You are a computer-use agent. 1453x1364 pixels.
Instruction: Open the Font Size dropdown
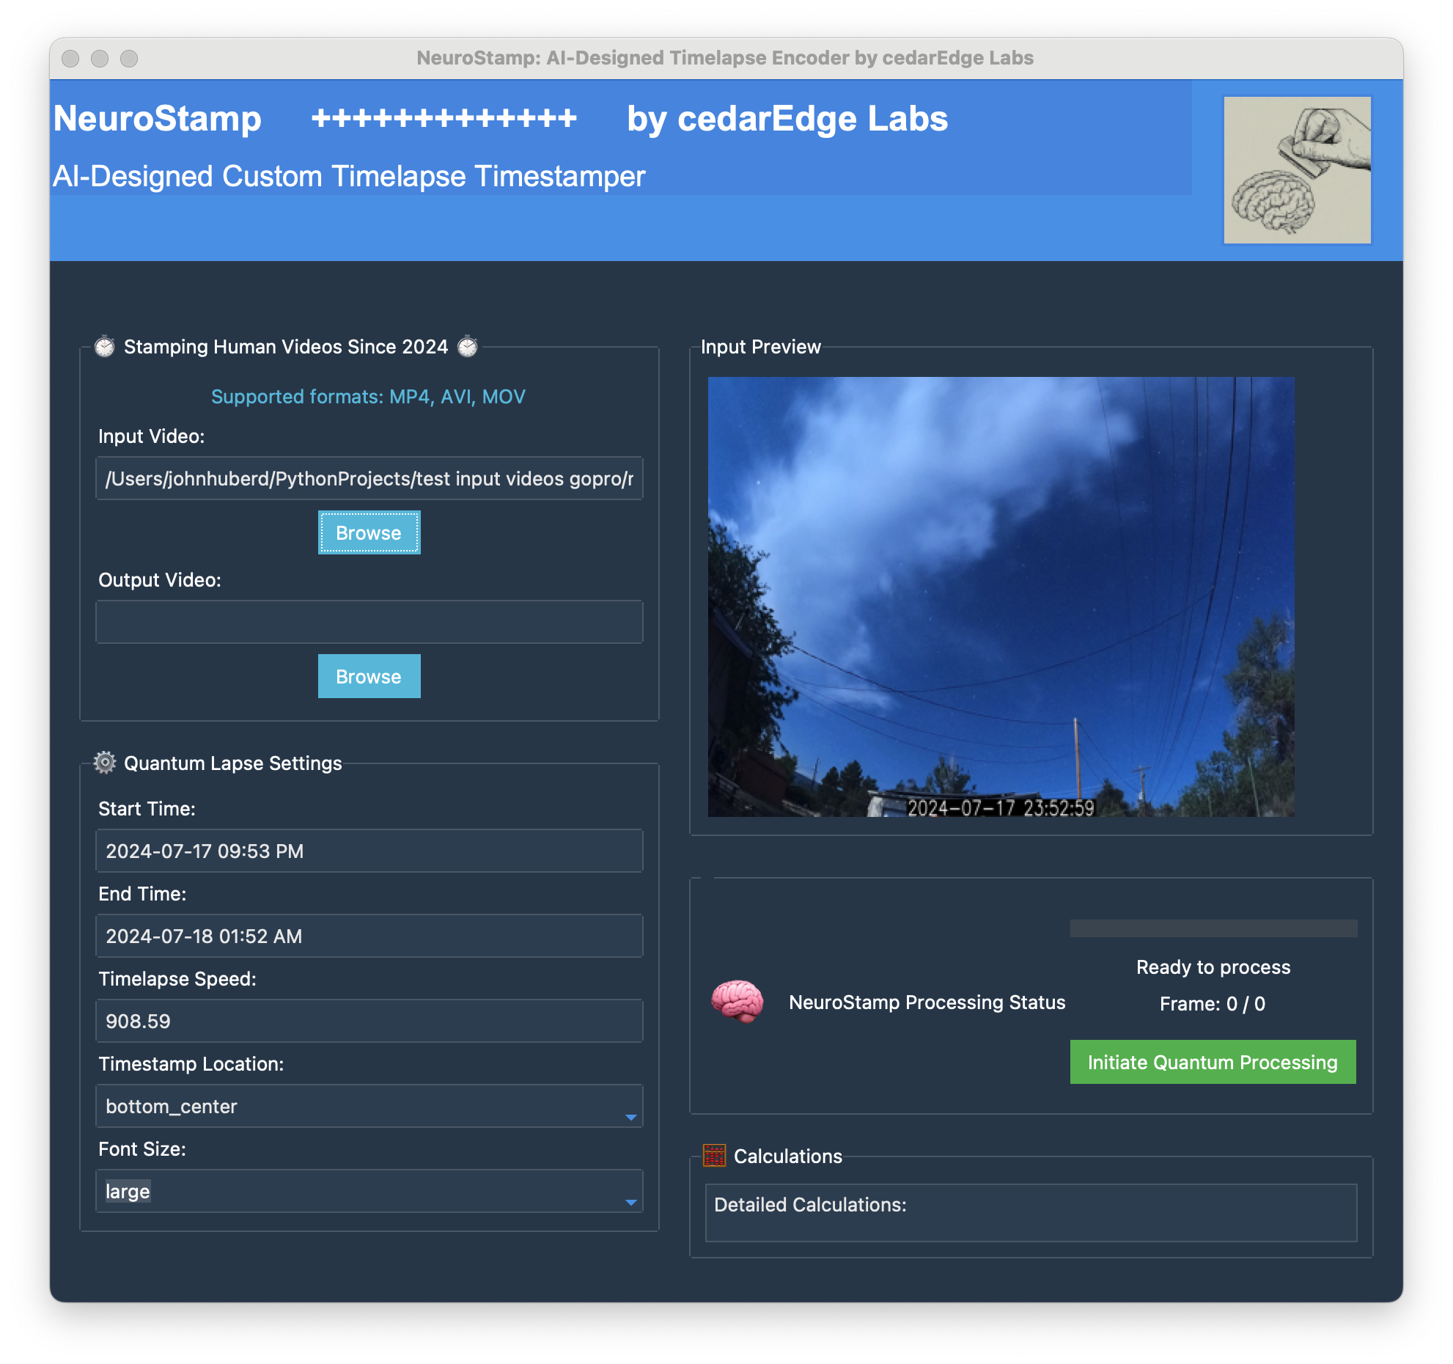point(369,1191)
